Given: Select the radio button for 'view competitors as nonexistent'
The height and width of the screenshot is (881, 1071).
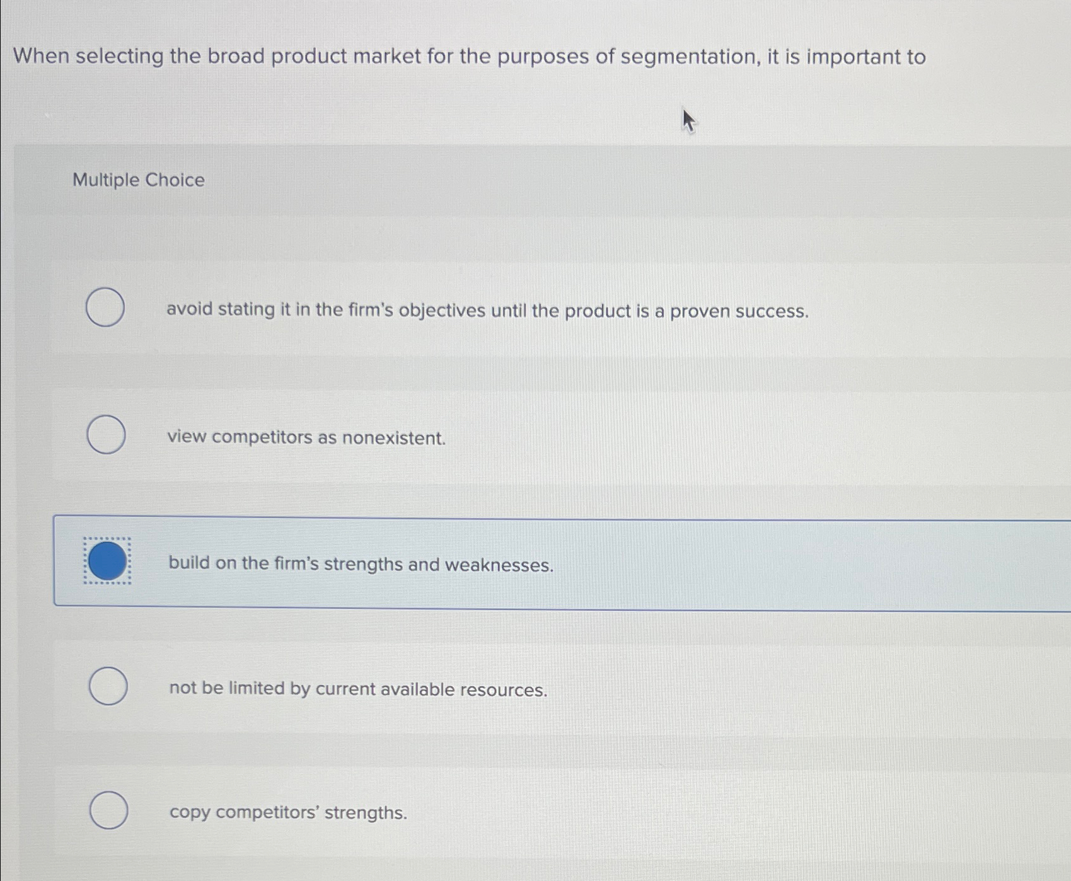Looking at the screenshot, I should coord(106,434).
